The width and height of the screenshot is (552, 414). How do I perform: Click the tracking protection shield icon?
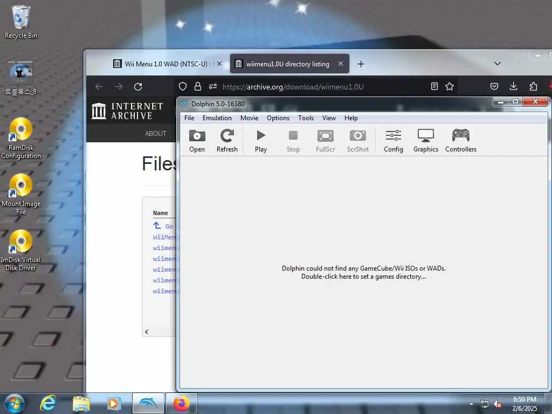point(183,87)
